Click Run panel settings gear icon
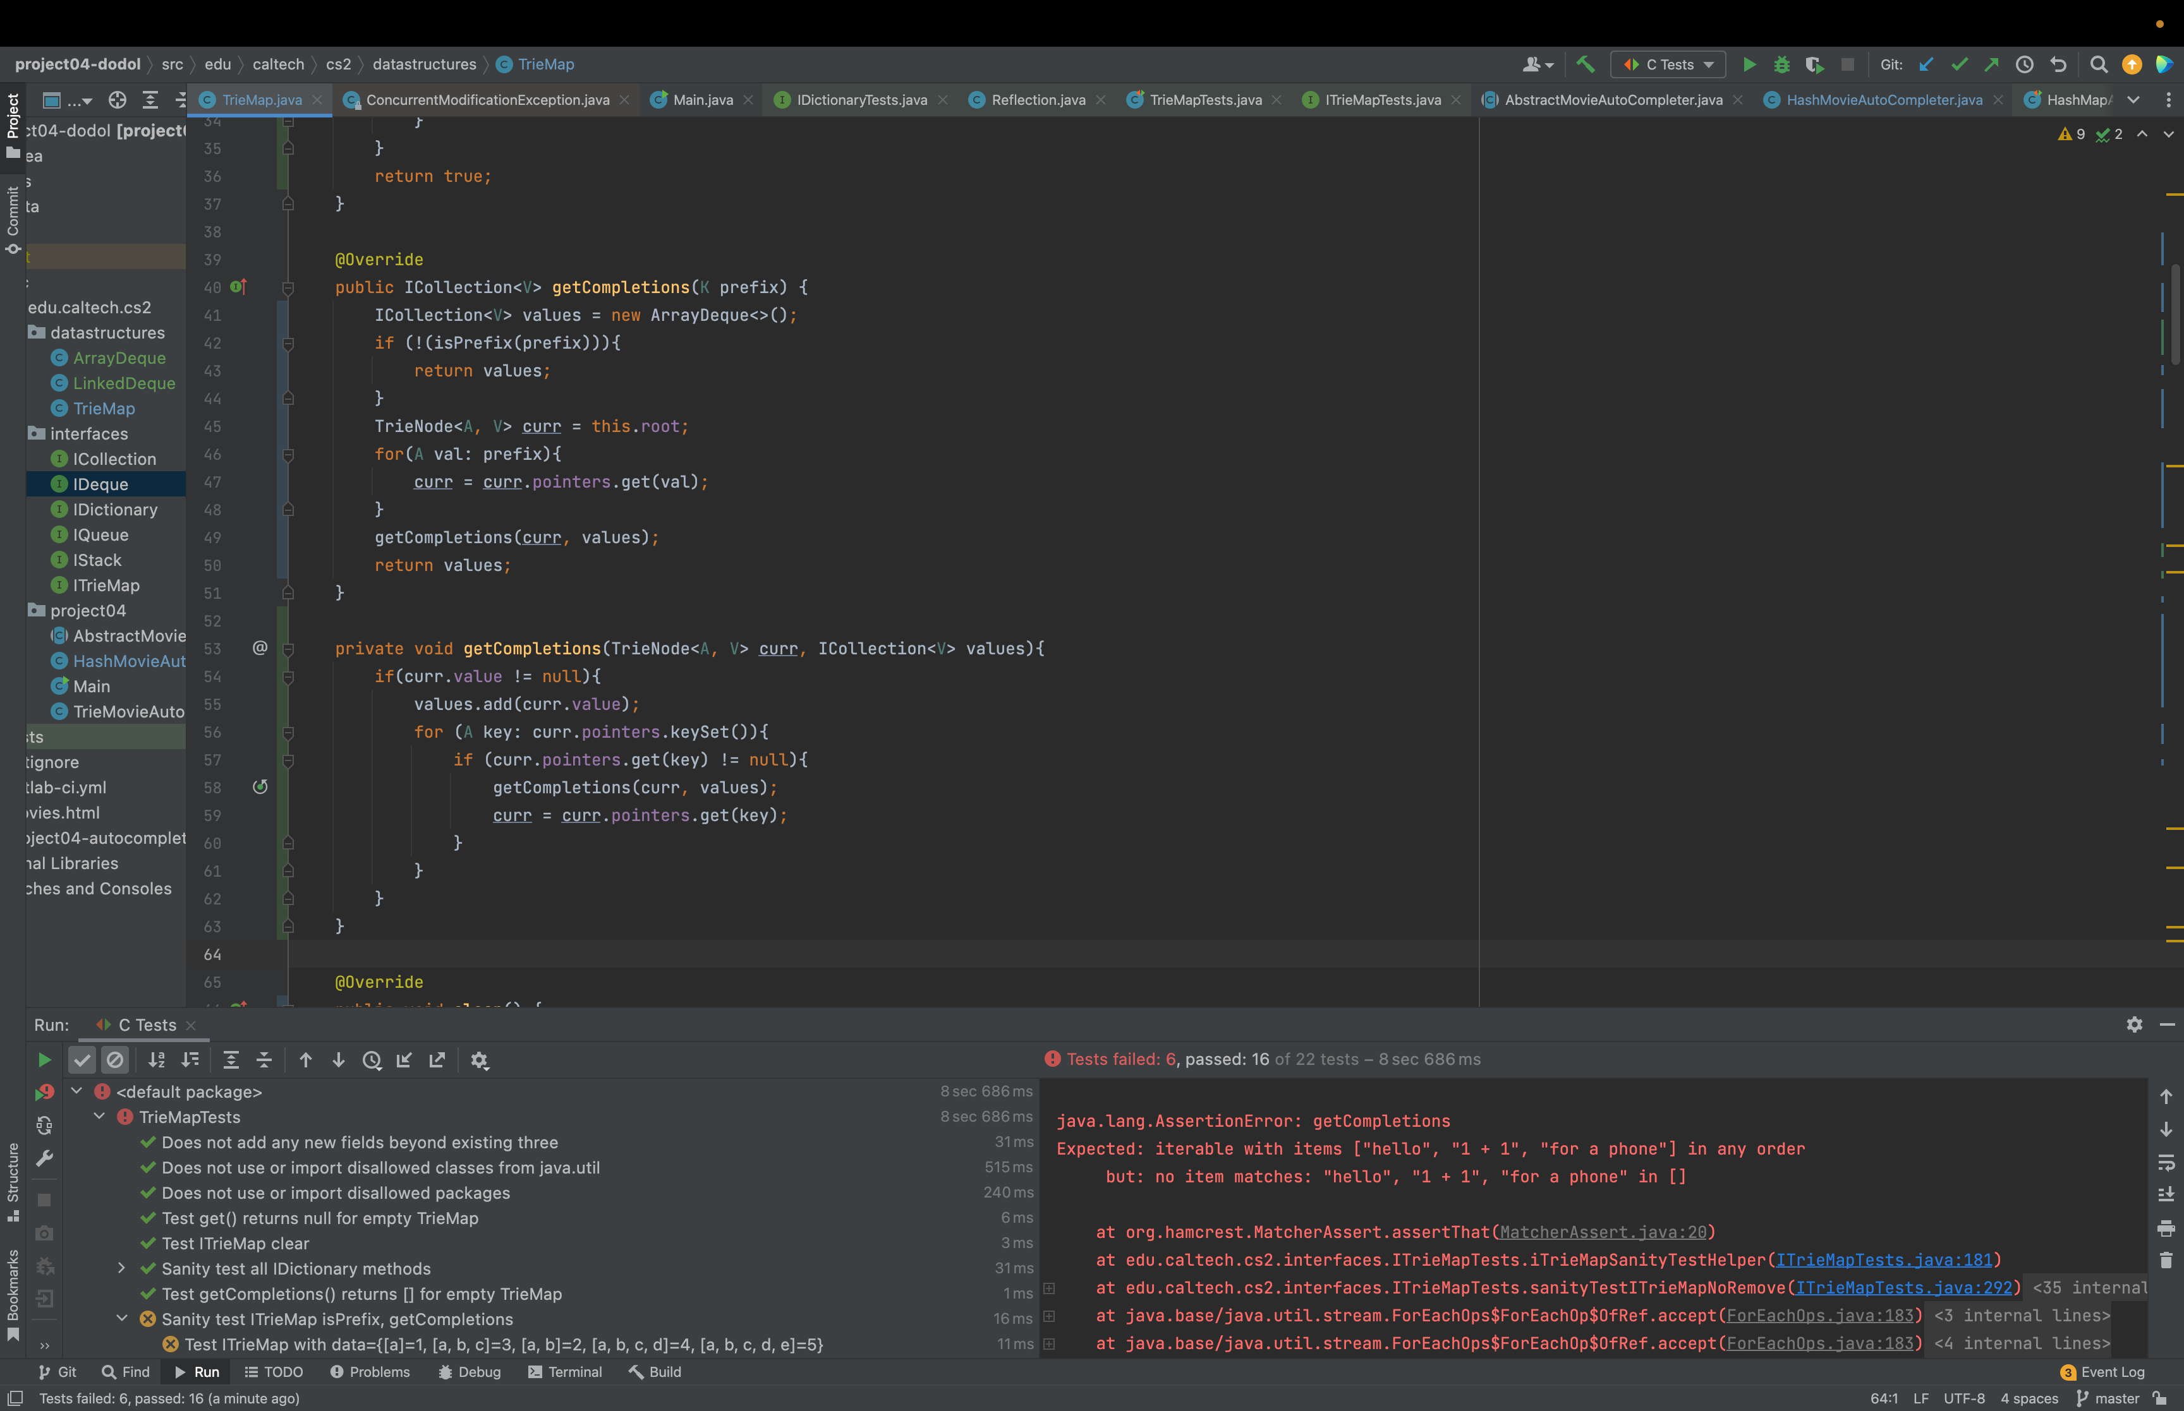 point(2135,1024)
